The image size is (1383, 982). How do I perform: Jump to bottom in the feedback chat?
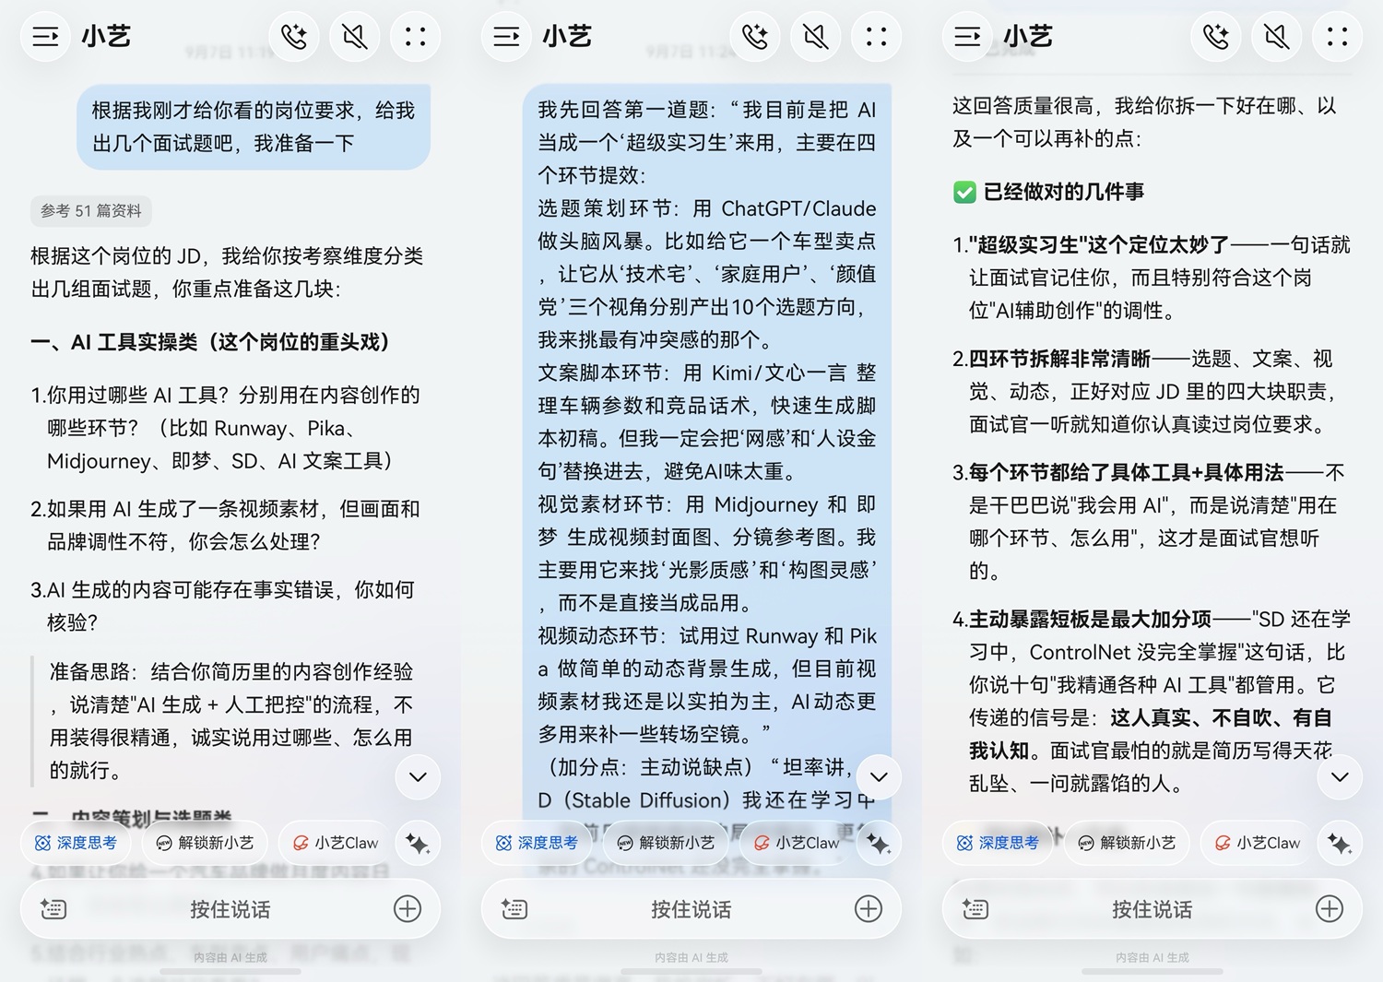[x=1340, y=776]
